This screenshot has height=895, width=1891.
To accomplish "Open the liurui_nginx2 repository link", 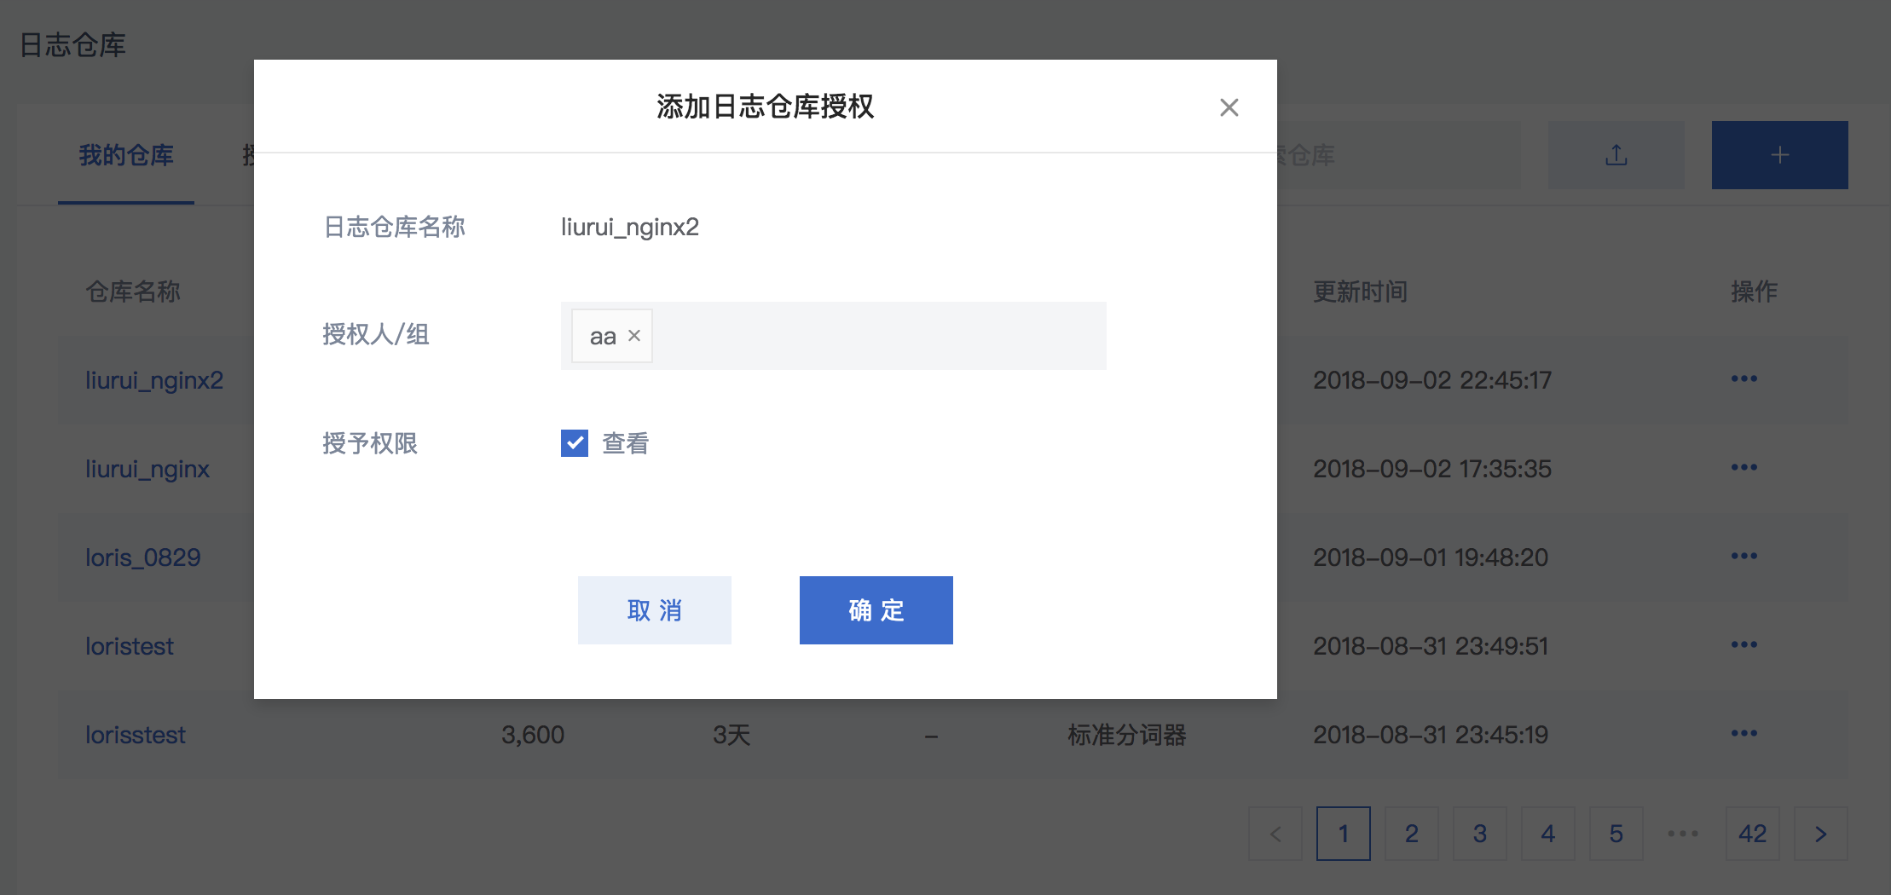I will click(x=154, y=380).
